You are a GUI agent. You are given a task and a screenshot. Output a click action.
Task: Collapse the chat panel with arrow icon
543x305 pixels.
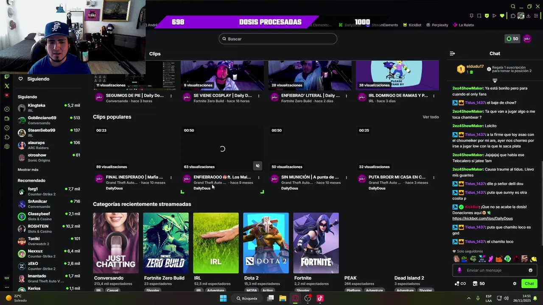pos(452,54)
